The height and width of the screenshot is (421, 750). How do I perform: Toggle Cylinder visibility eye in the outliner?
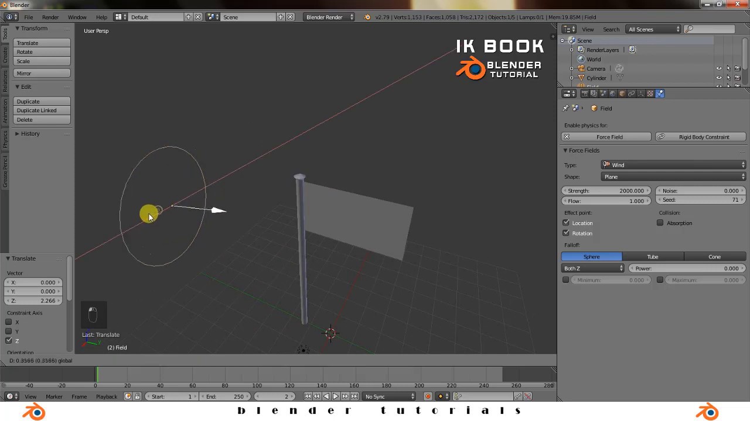719,78
